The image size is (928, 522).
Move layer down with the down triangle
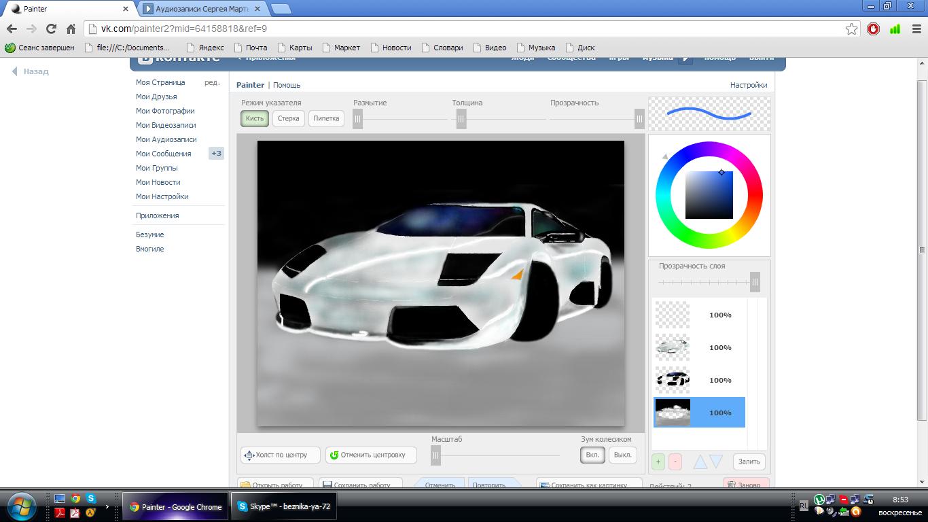click(x=716, y=462)
